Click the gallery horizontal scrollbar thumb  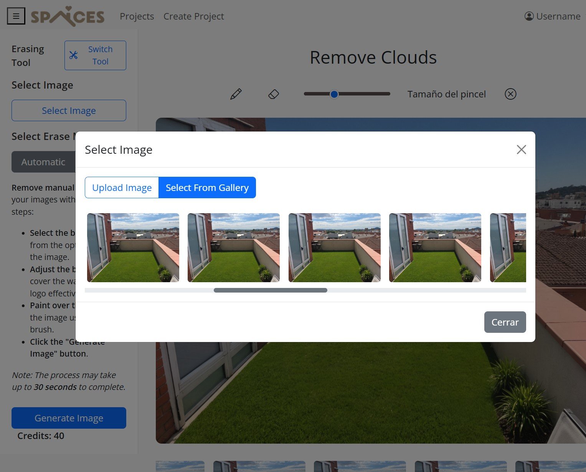pyautogui.click(x=271, y=290)
